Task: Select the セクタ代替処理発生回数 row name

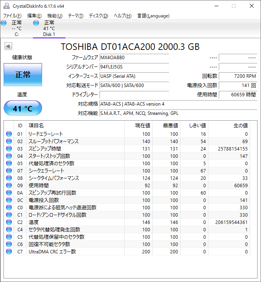Action: coord(54,230)
